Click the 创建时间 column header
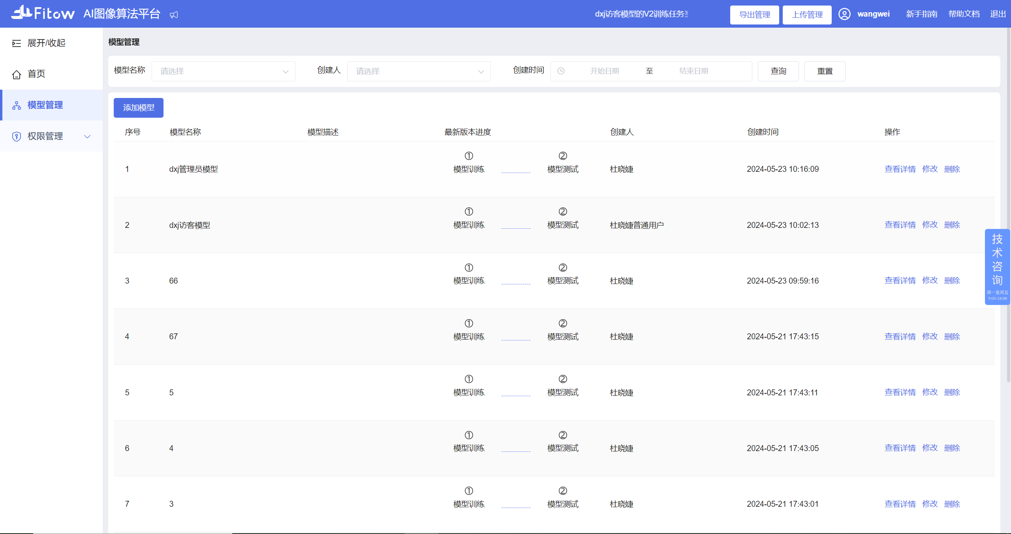Screen dimensions: 1011x534 pyautogui.click(x=763, y=132)
